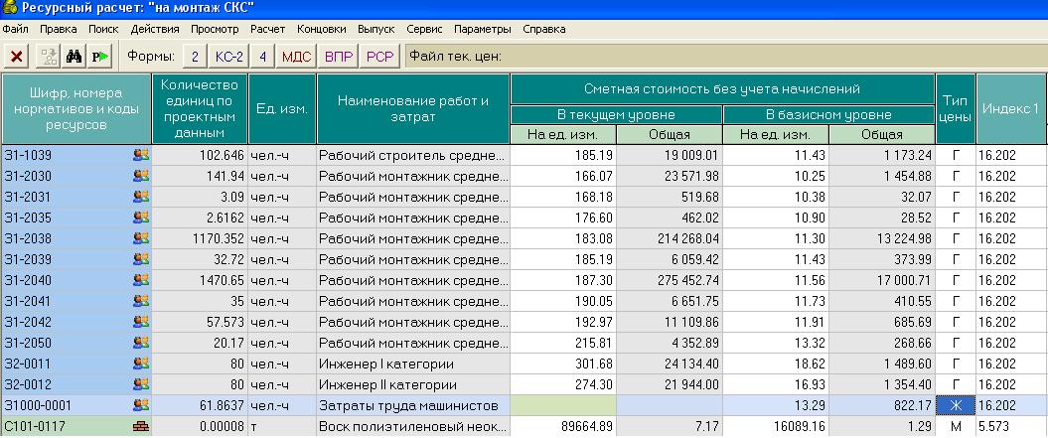Click the binoculars search toolbar icon
Screen dimensions: 1048x438
pos(75,57)
